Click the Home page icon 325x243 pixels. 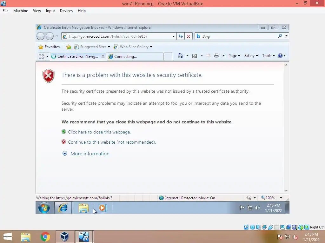[181, 56]
